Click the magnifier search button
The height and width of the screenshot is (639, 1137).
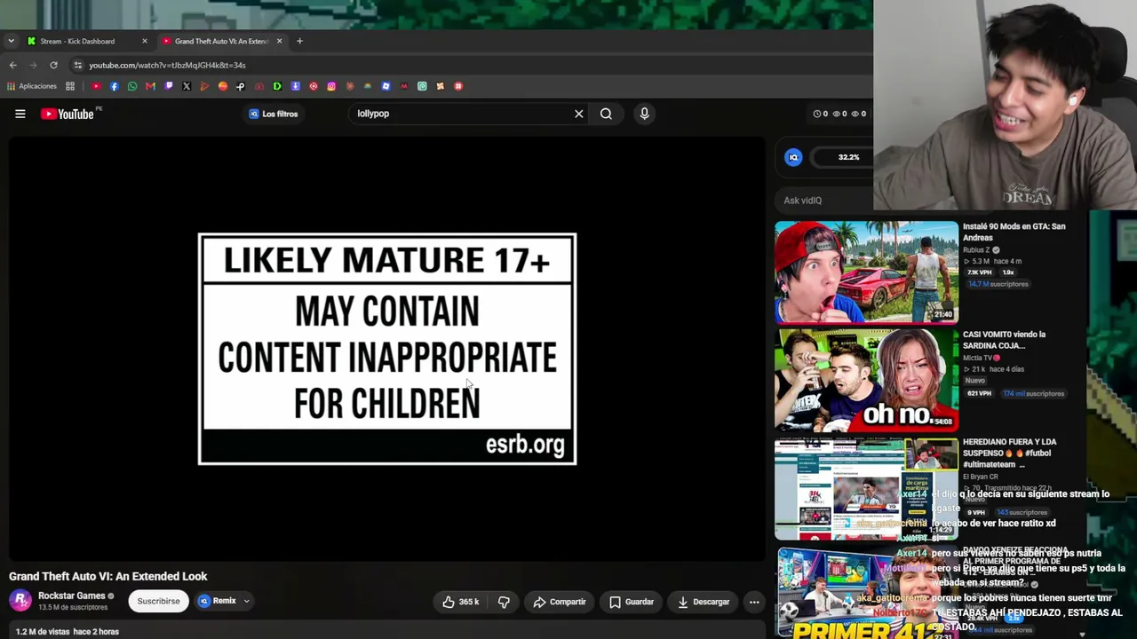click(x=606, y=114)
